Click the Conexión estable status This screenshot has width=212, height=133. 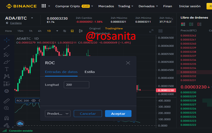tap(21, 131)
